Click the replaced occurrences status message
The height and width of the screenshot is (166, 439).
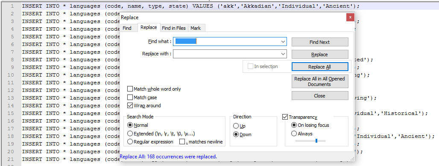pos(168,157)
